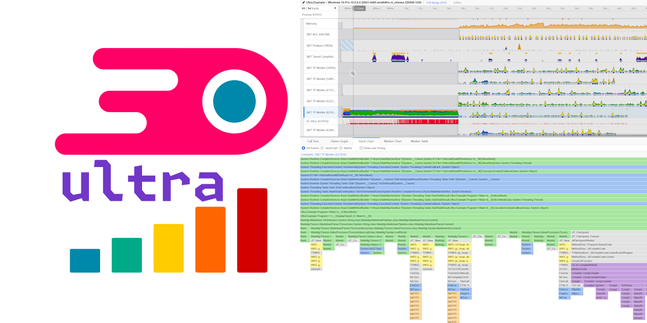Screen dimensions: 647x323
Task: Click the 212ms timeline hover marker
Action: coord(359,8)
